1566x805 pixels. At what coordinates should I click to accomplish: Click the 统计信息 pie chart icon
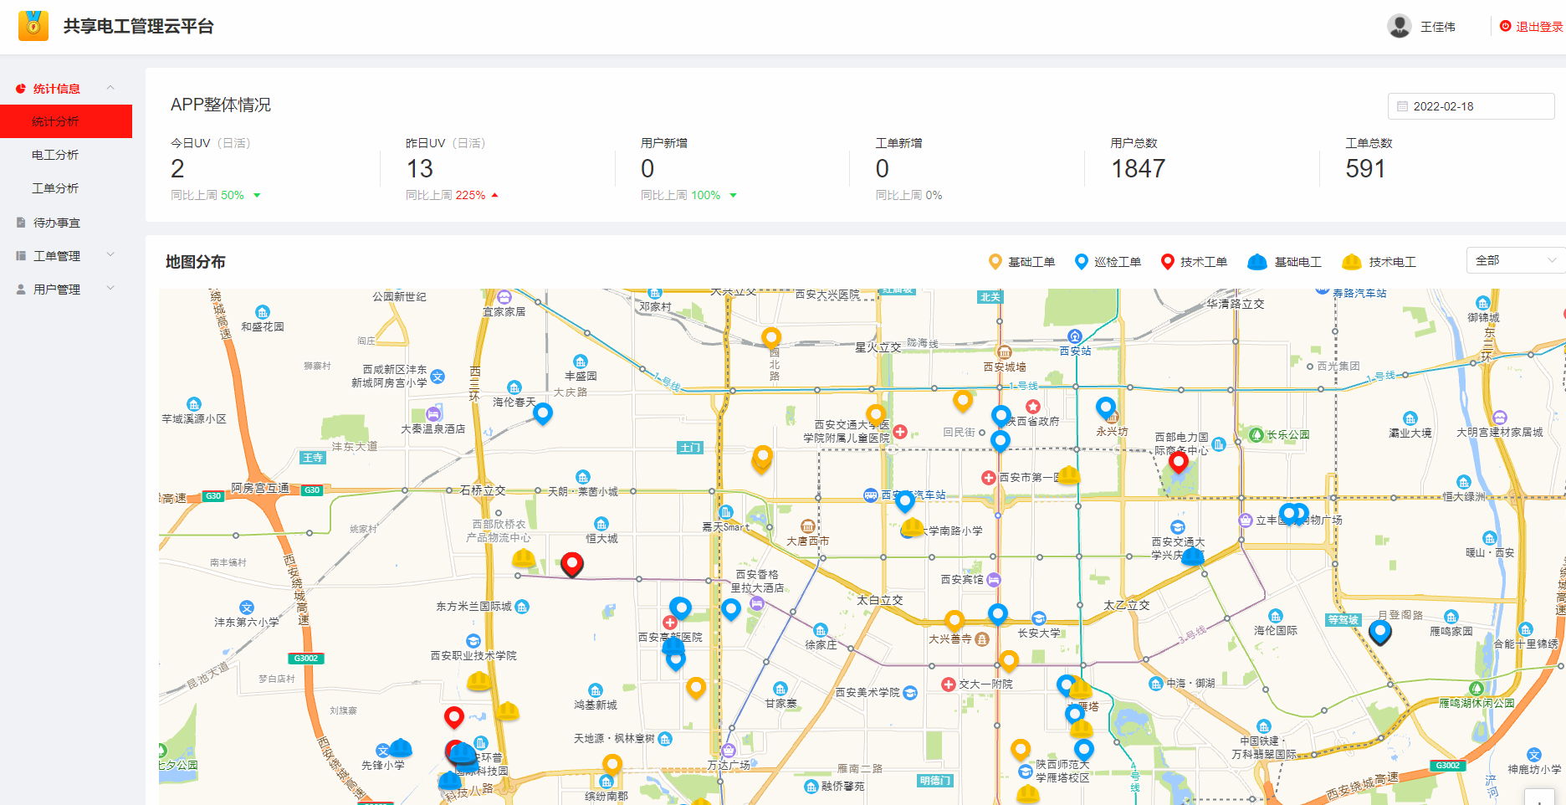click(x=21, y=89)
